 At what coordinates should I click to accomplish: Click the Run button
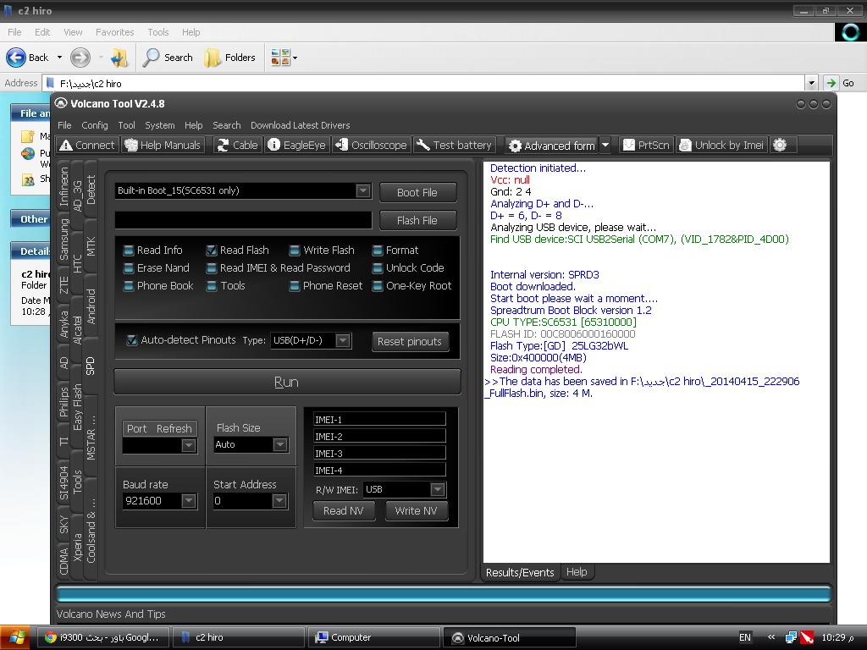[x=287, y=382]
